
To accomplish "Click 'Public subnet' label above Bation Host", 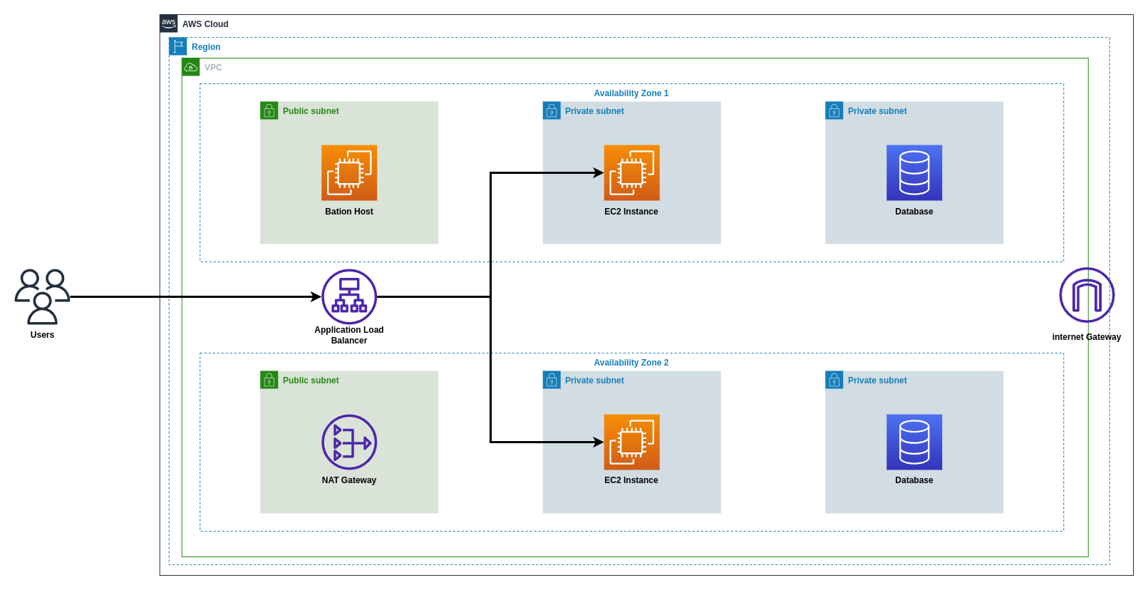I will click(x=311, y=111).
